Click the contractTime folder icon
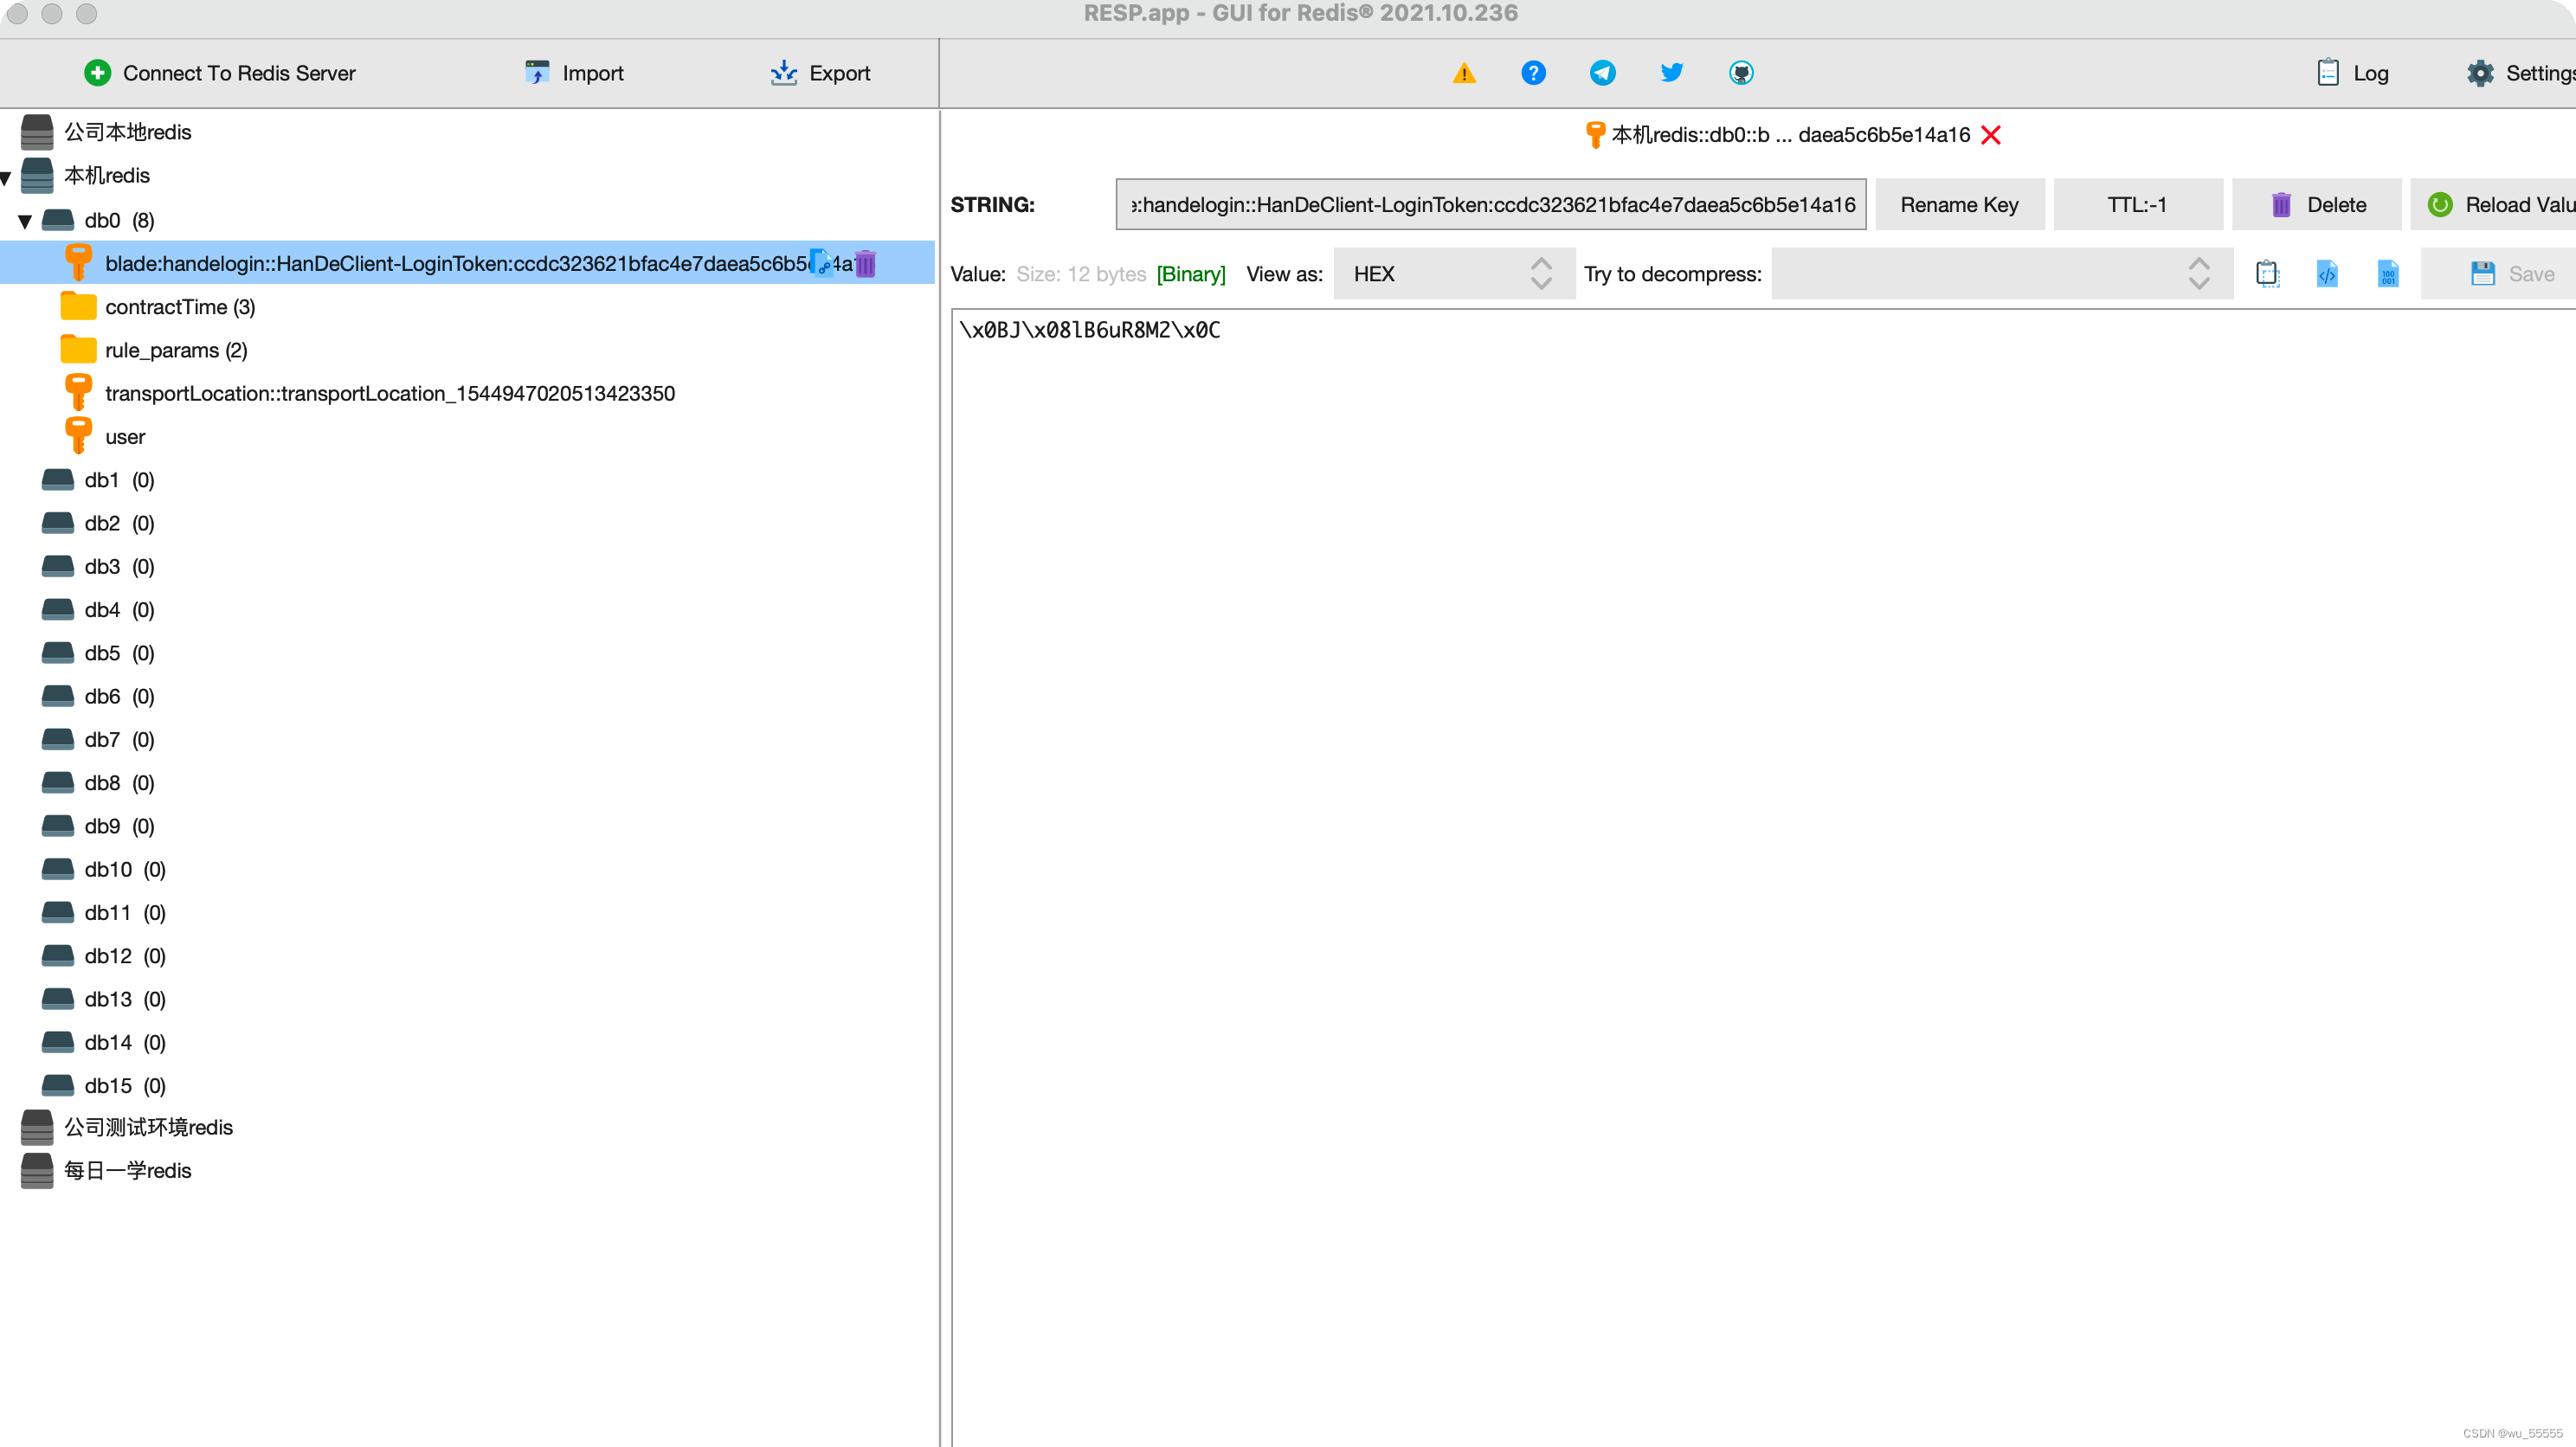 pos(78,306)
